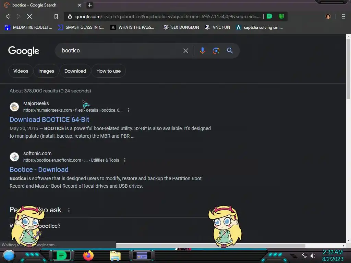Click the MajorGeeks site favicon
The height and width of the screenshot is (263, 351).
point(14,107)
